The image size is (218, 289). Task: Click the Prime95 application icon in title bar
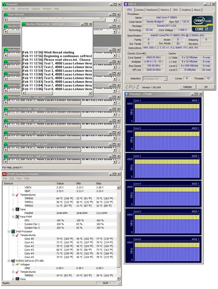click(x=4, y=4)
